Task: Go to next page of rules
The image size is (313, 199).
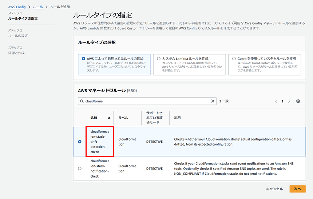Action: click(x=289, y=101)
